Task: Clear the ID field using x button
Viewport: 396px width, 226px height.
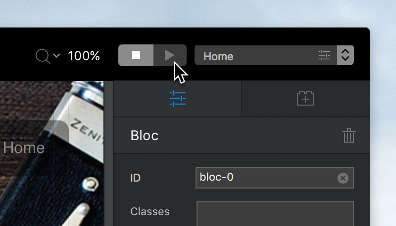Action: pyautogui.click(x=343, y=178)
